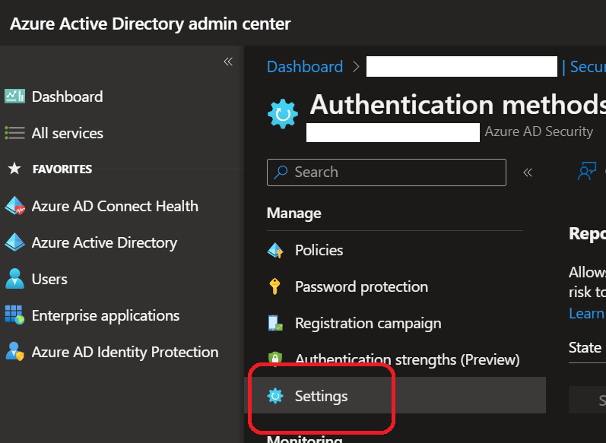Click the Azure AD Connect Health icon

[14, 206]
